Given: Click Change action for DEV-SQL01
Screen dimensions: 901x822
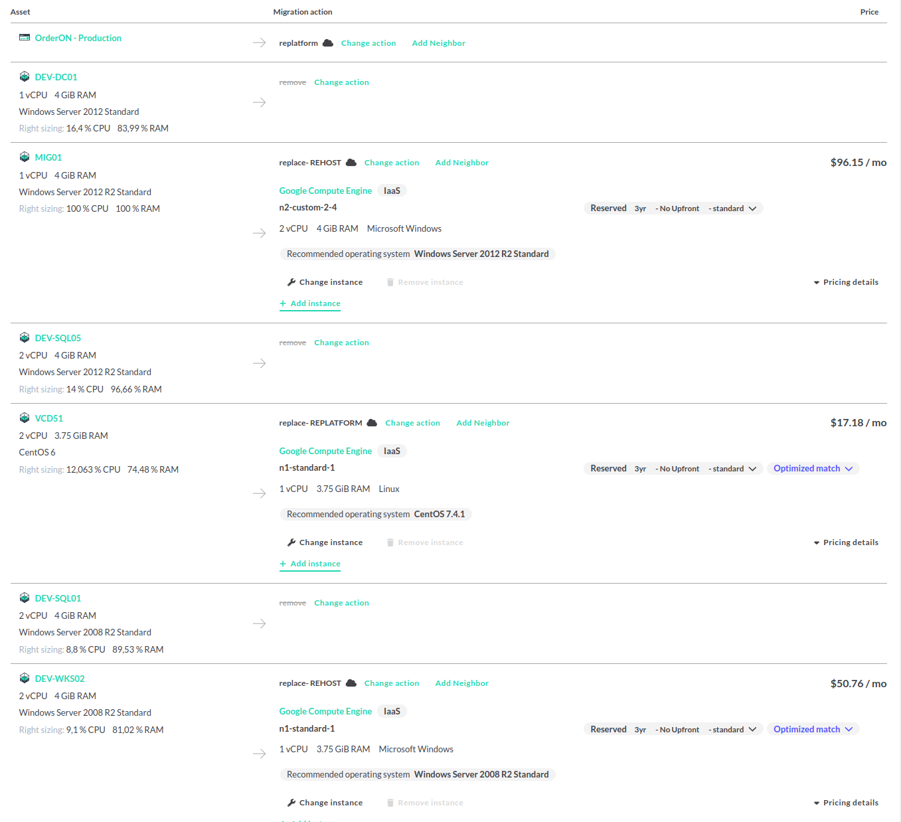Looking at the screenshot, I should [341, 603].
